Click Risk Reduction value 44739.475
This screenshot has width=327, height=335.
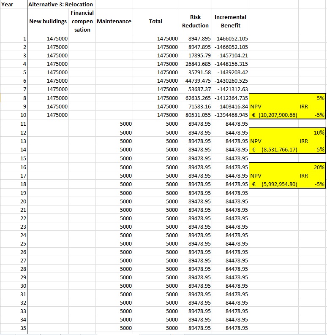196,81
